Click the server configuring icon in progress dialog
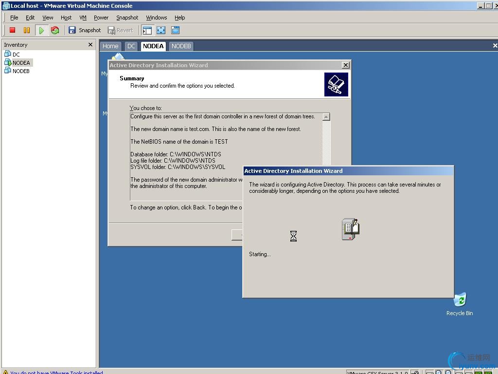 [351, 229]
